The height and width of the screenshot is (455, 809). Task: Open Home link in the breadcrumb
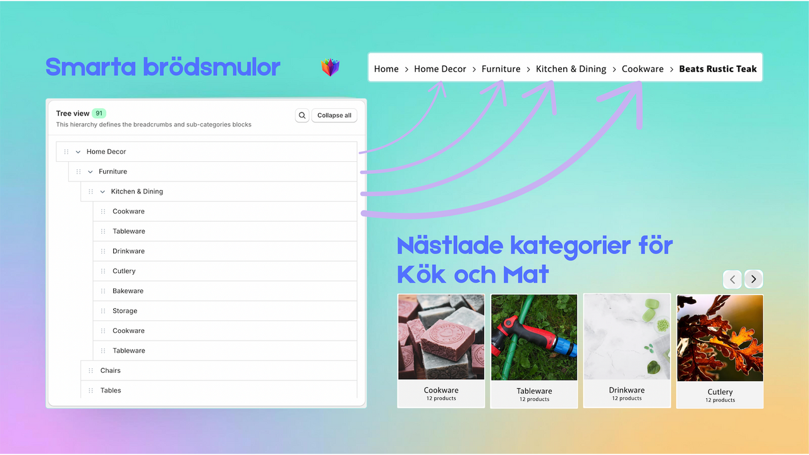(386, 69)
